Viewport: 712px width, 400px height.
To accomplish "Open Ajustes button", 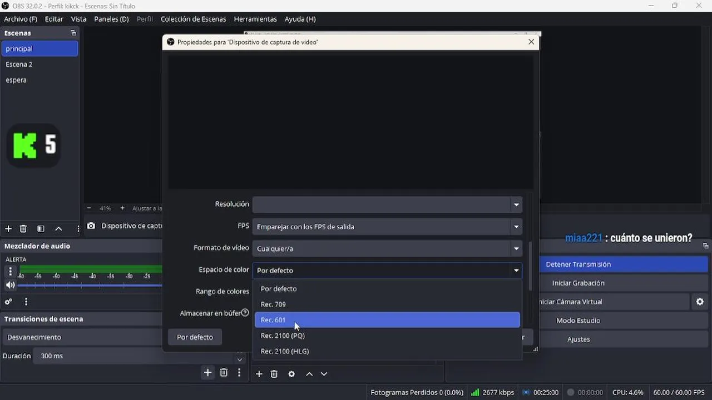I will pyautogui.click(x=623, y=339).
